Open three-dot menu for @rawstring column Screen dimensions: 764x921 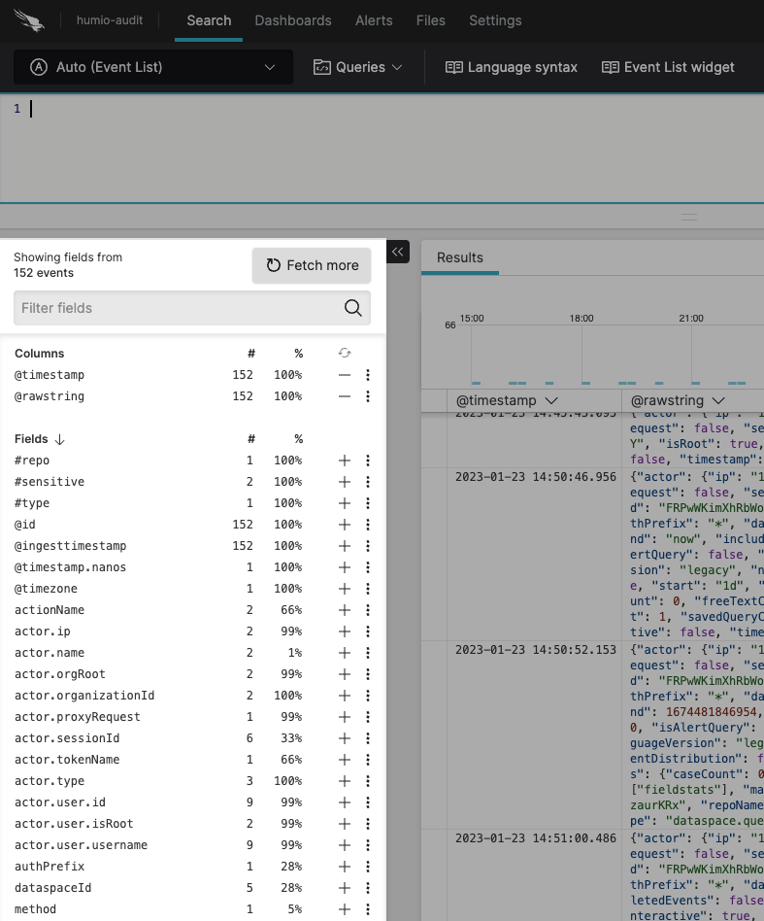(x=368, y=396)
